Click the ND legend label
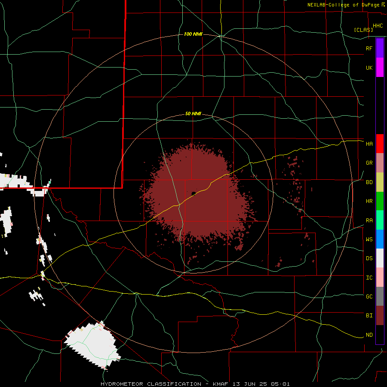Viewport: 387px width, 387px height. coord(369,335)
